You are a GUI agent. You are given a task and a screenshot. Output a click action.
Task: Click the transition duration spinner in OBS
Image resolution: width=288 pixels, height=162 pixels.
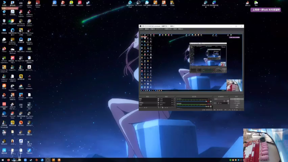click(228, 103)
